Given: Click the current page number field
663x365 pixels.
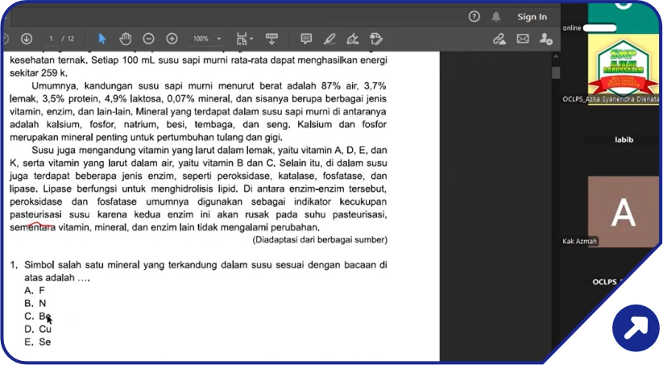Looking at the screenshot, I should coord(51,39).
